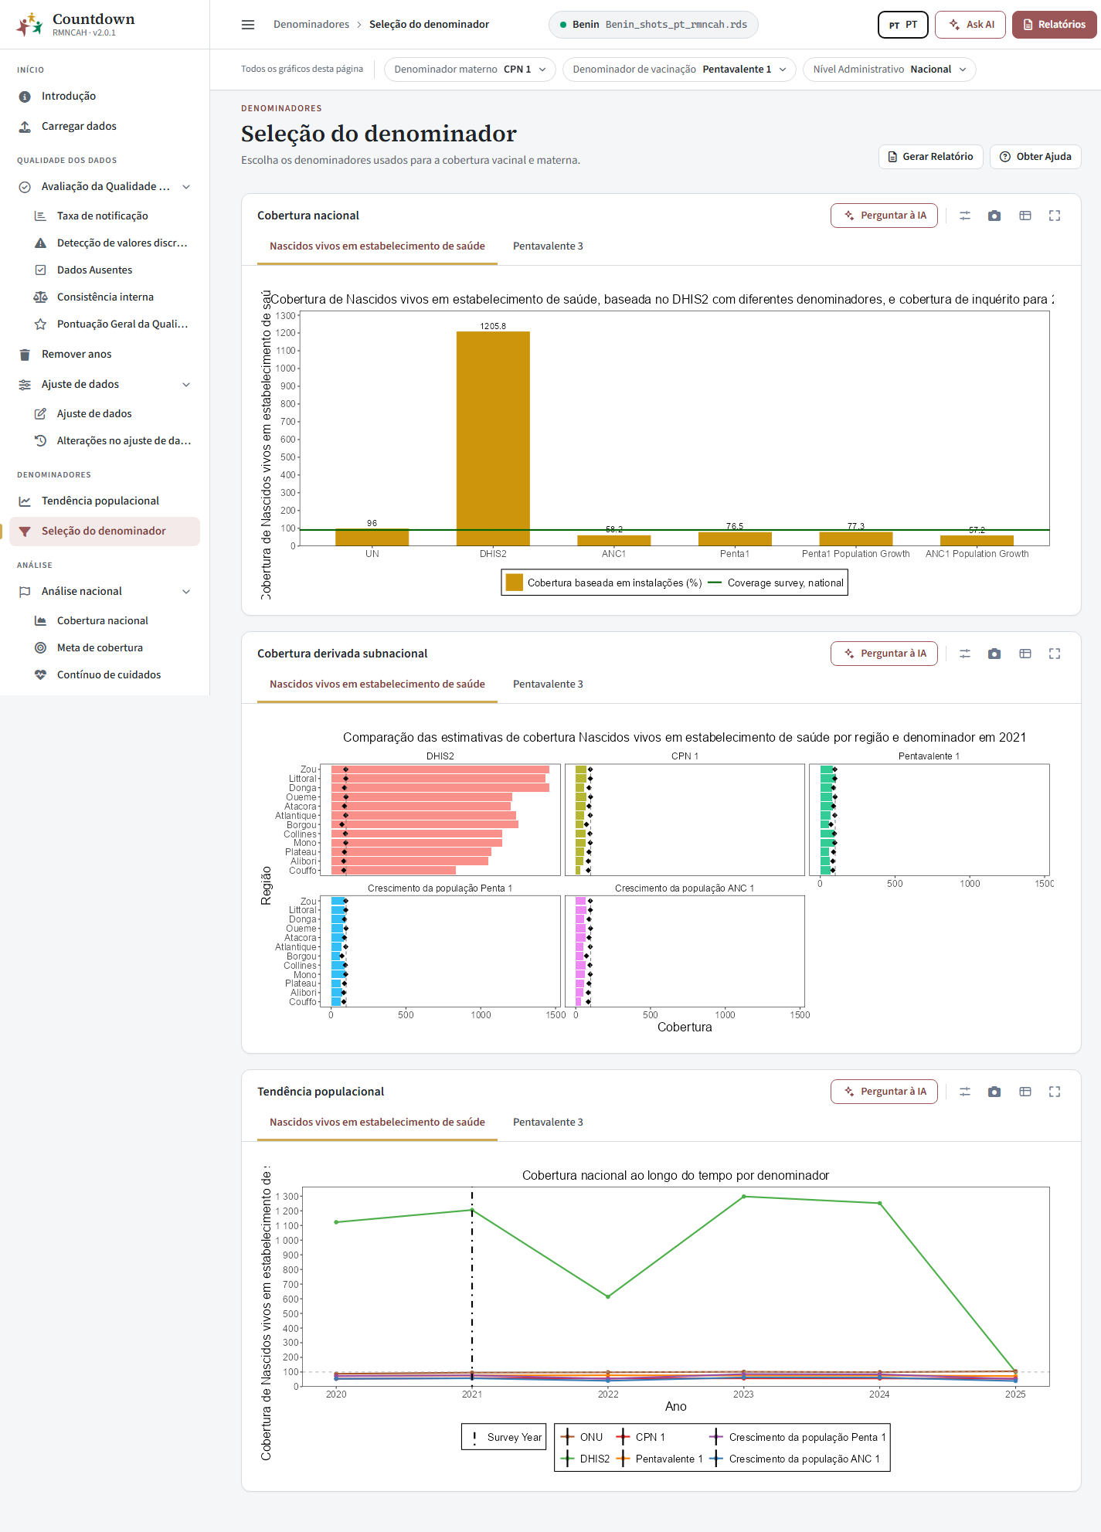Click the Gerar Relatório button
The width and height of the screenshot is (1101, 1532).
point(931,157)
